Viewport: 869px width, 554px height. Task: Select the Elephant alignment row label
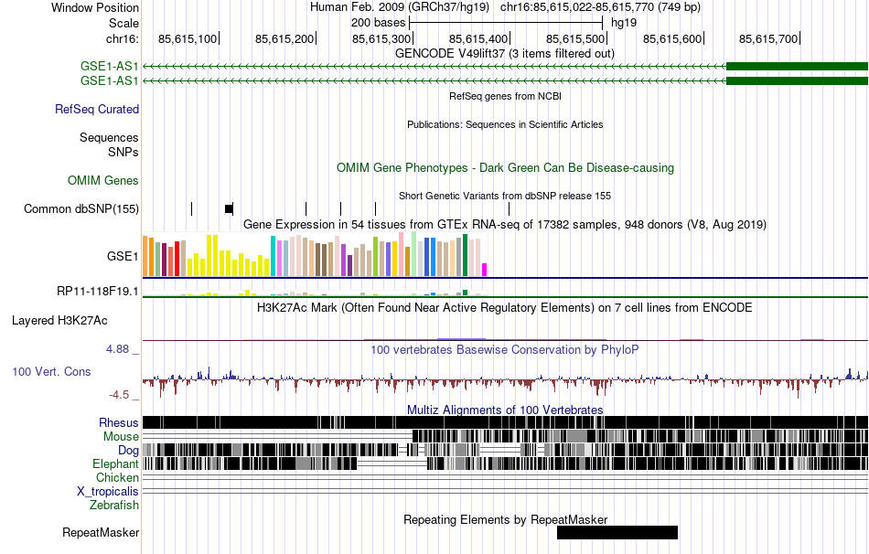coord(115,464)
